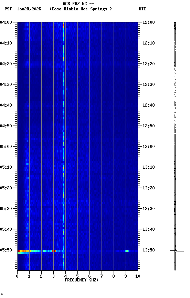Click the 12:30 UTC time label
The width and height of the screenshot is (190, 298).
149,85
